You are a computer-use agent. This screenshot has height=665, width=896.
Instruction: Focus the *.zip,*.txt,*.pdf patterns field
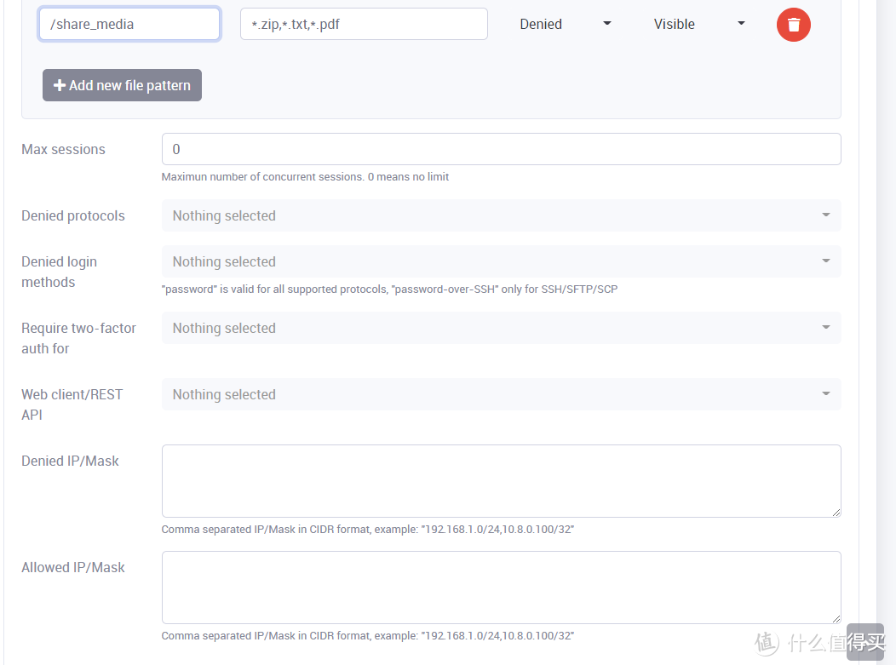tap(364, 24)
